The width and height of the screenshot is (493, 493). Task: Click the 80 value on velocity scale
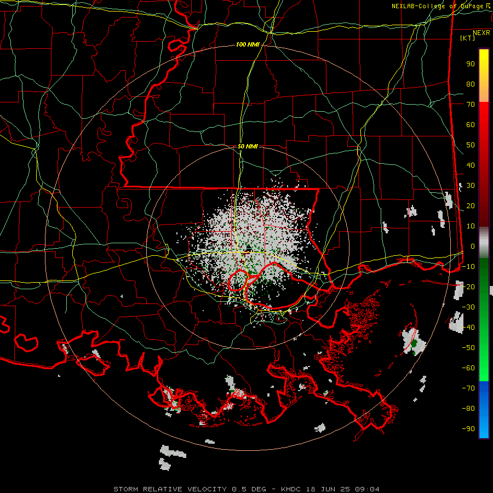[471, 84]
